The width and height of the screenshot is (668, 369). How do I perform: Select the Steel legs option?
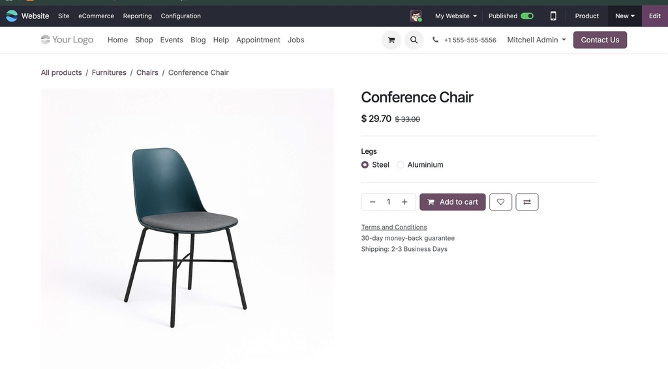[x=365, y=165]
